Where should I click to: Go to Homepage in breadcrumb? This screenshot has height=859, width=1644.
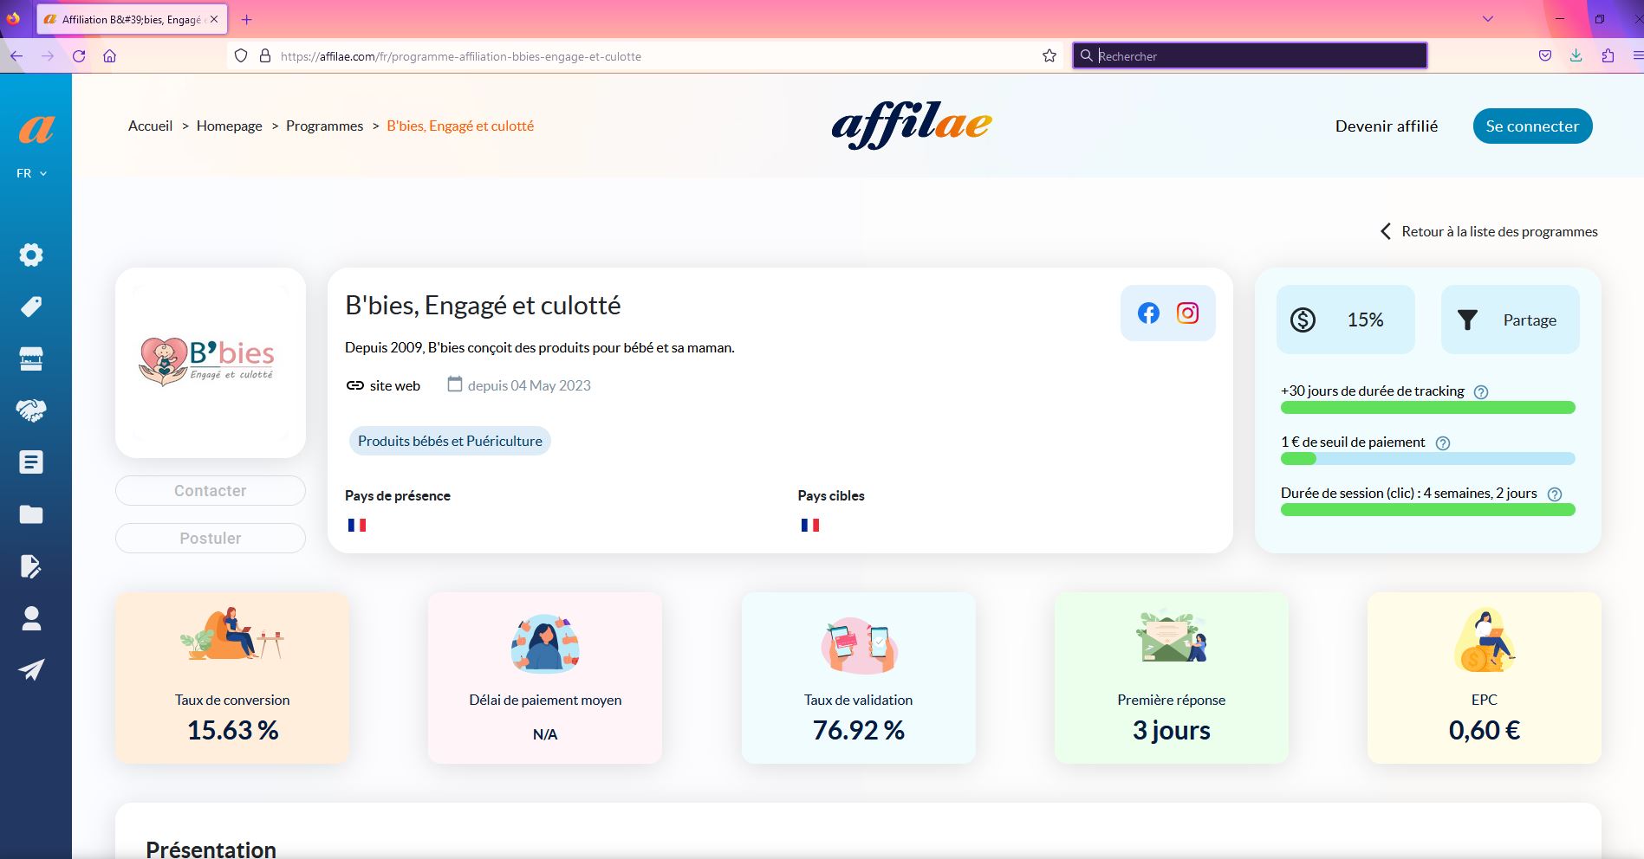tap(229, 126)
